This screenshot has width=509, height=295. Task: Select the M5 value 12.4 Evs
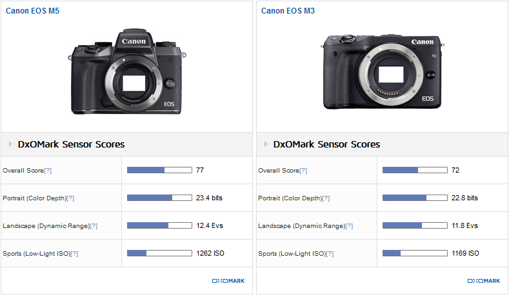pos(210,225)
